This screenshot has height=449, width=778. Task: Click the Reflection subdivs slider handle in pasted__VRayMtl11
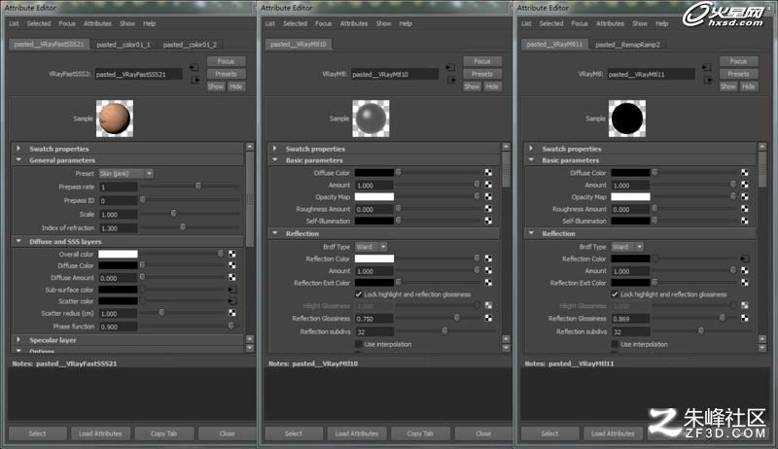(x=701, y=330)
